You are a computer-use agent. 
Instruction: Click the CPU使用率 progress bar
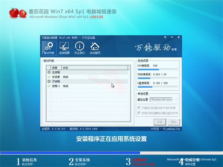(x=157, y=70)
